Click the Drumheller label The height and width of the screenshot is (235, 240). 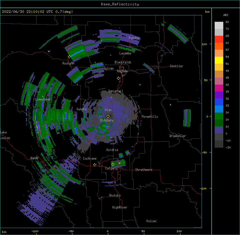coord(178,136)
